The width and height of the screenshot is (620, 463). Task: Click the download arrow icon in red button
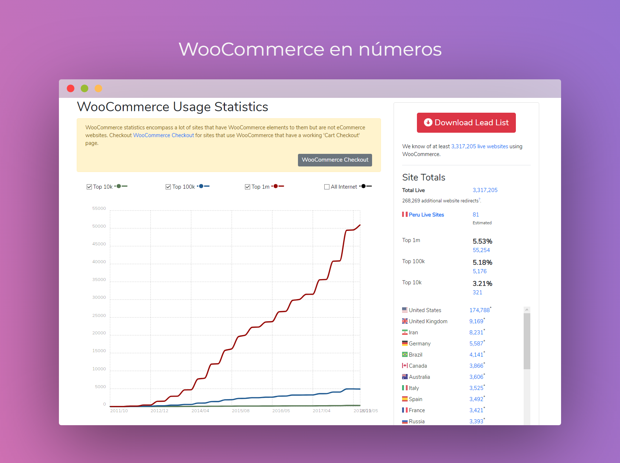coord(428,122)
